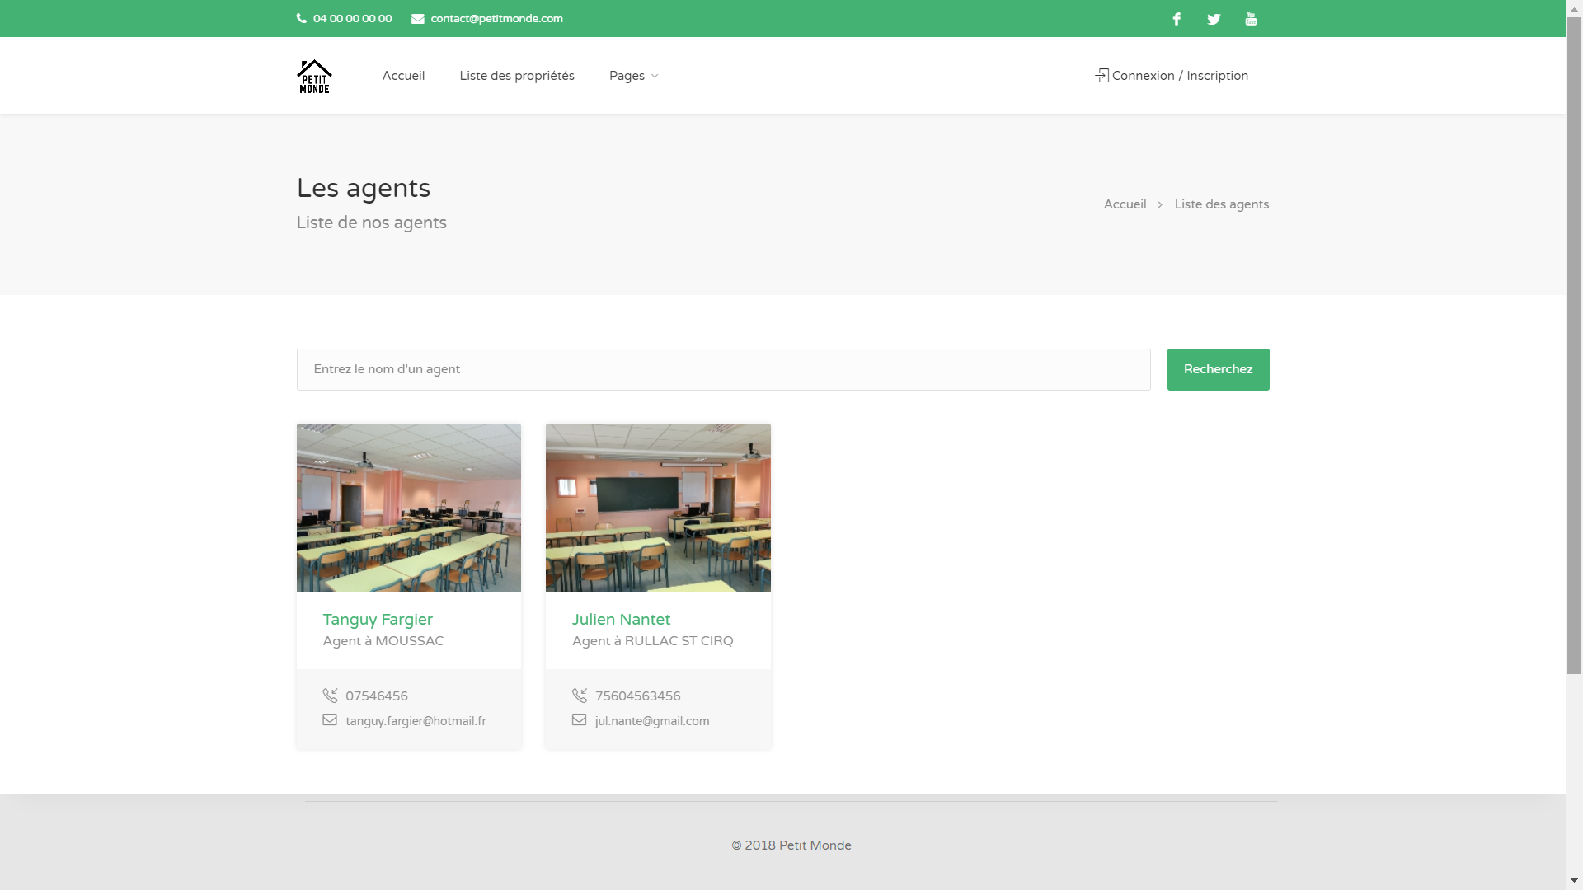1583x890 pixels.
Task: Click the Les agents heading
Action: (364, 189)
